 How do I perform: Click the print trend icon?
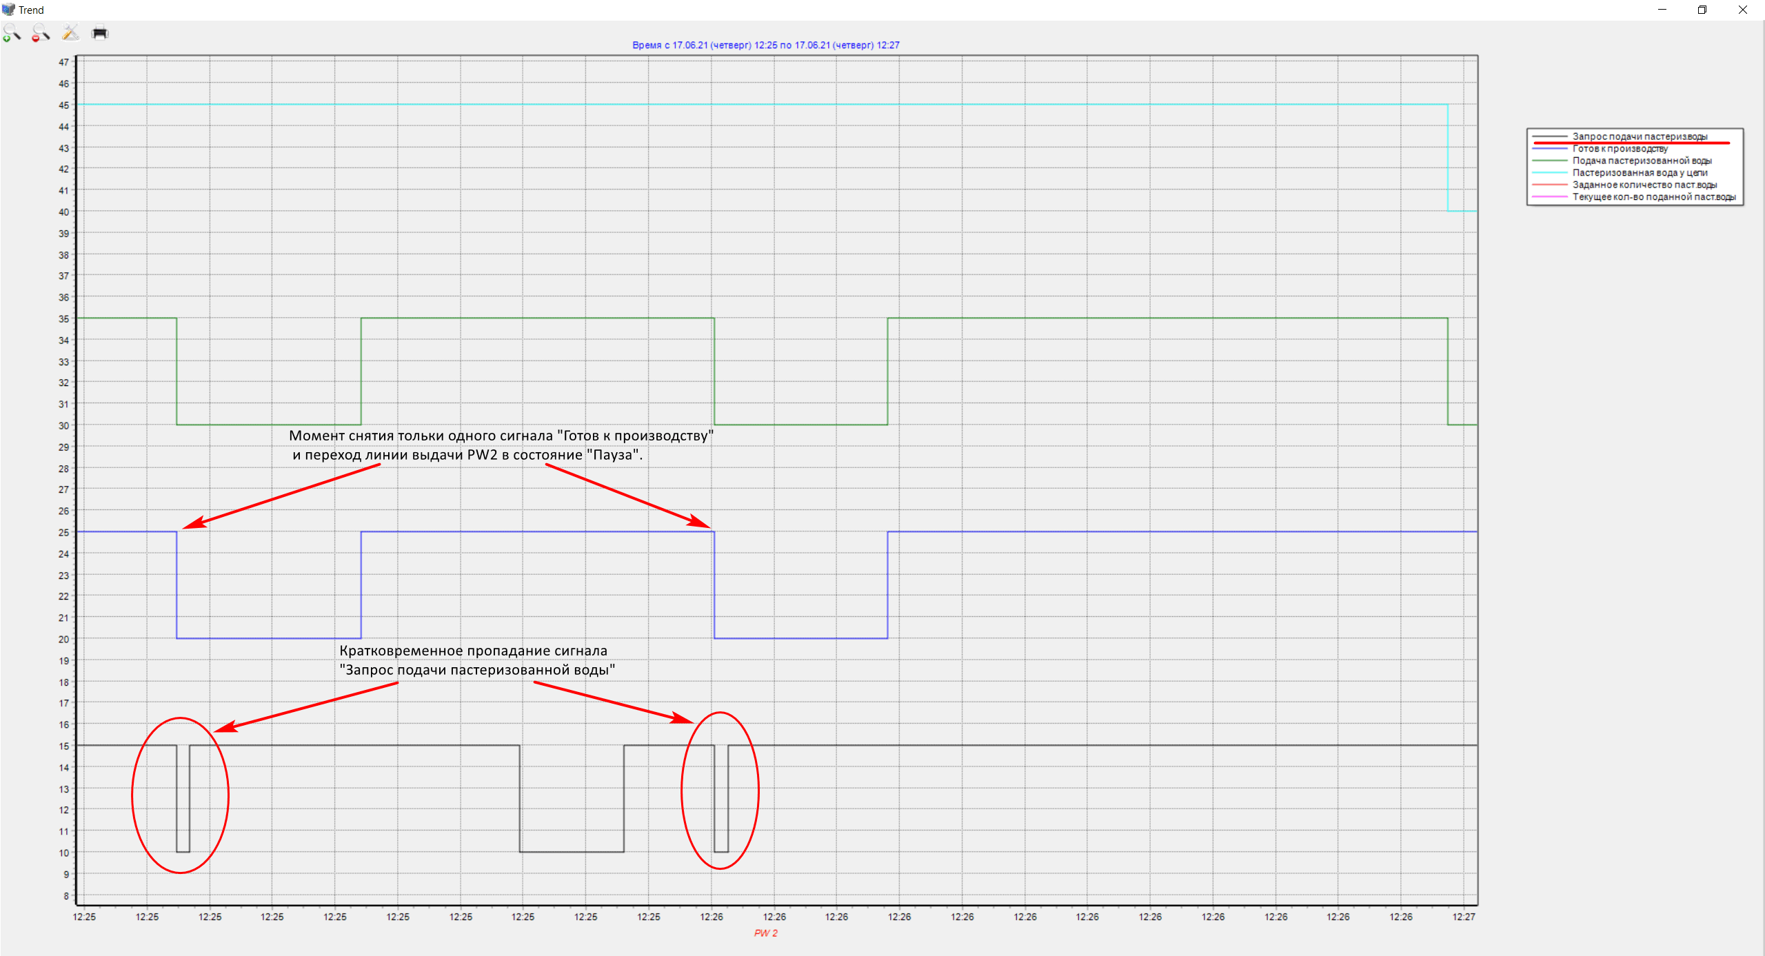click(x=100, y=32)
